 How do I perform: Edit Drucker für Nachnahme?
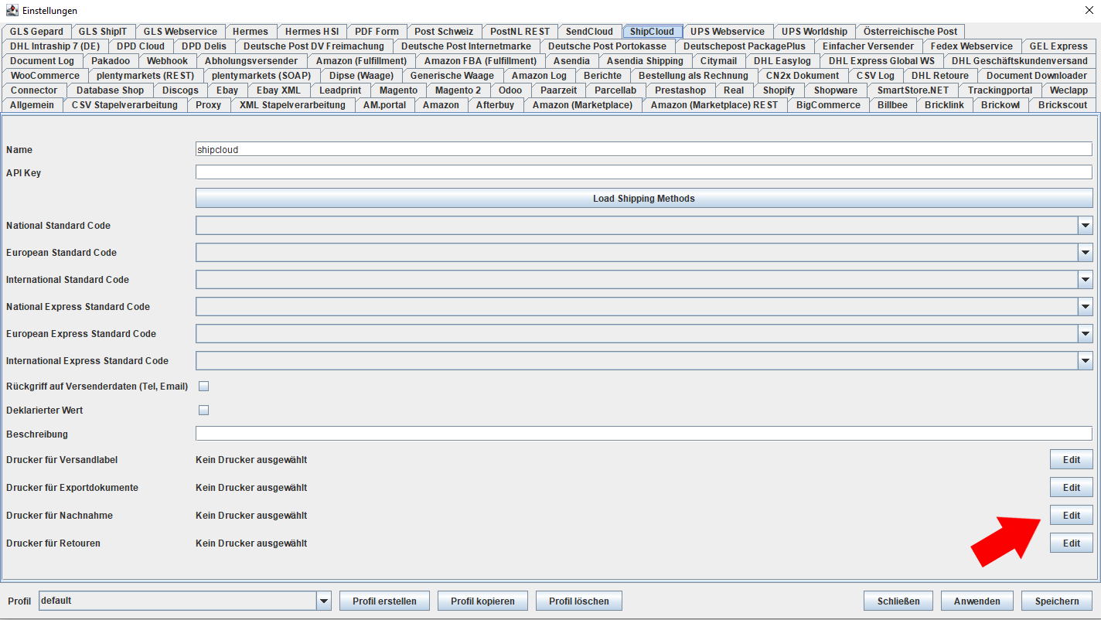[1071, 516]
